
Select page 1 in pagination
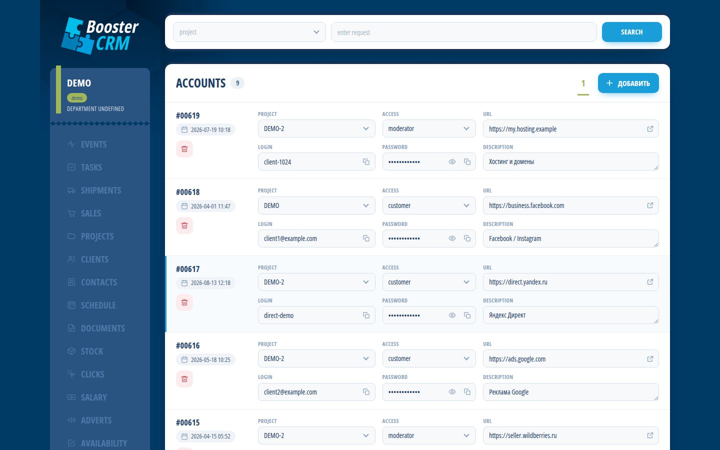pyautogui.click(x=583, y=84)
